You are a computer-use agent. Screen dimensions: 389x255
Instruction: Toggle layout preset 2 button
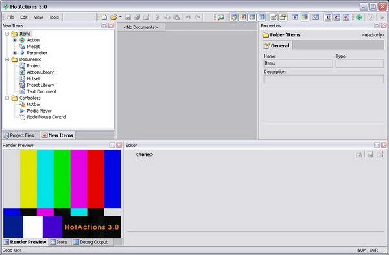click(337, 17)
